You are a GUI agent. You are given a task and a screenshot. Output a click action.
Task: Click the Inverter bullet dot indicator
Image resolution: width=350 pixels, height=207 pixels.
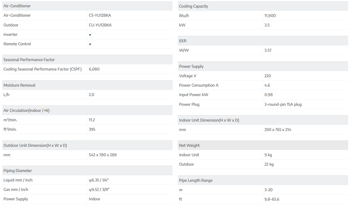pos(90,35)
